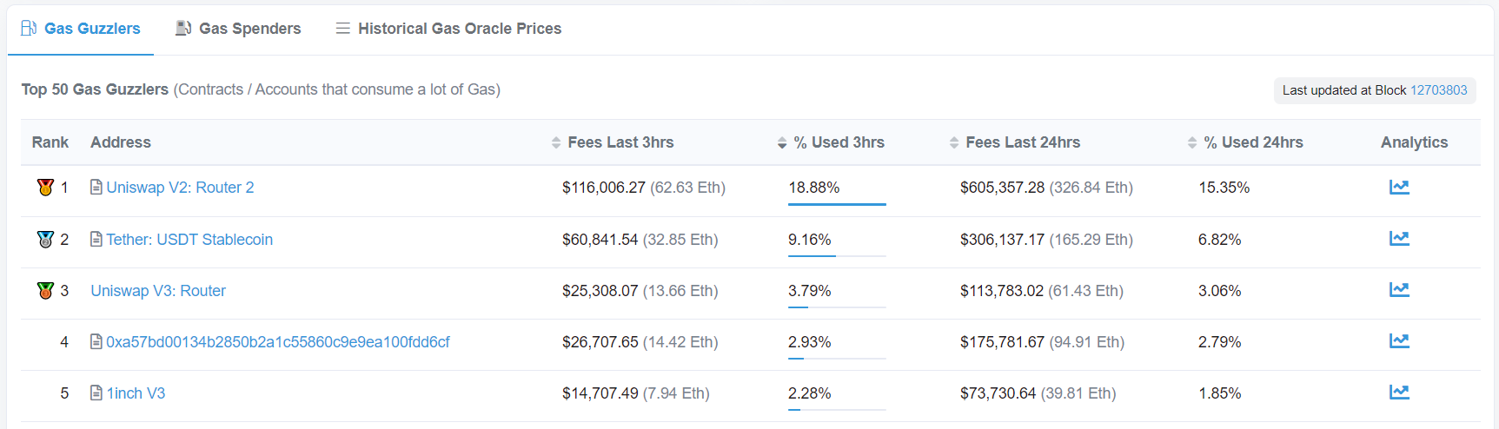The image size is (1499, 429).
Task: Switch to Historical Gas Oracle Prices tab
Action: tap(448, 29)
